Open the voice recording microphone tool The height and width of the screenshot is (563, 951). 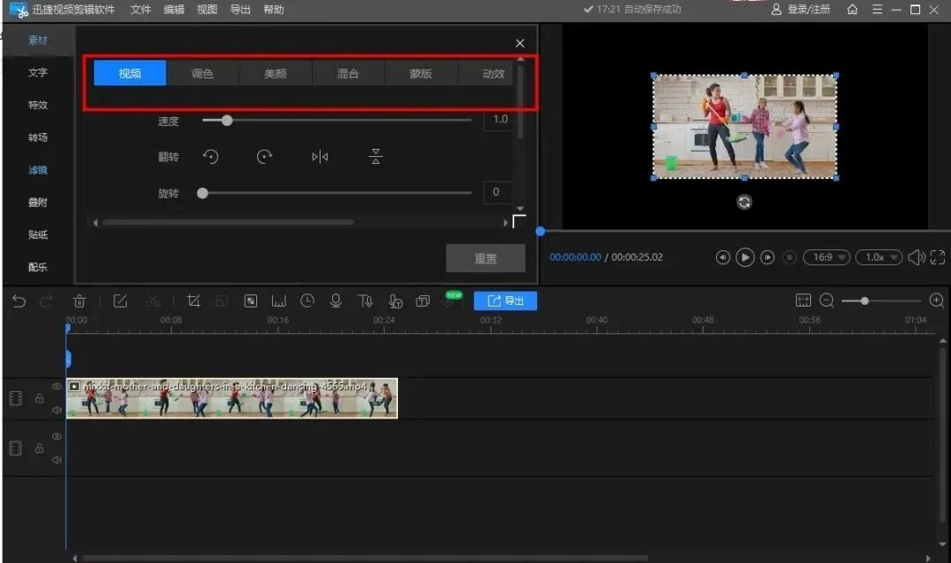pos(335,301)
